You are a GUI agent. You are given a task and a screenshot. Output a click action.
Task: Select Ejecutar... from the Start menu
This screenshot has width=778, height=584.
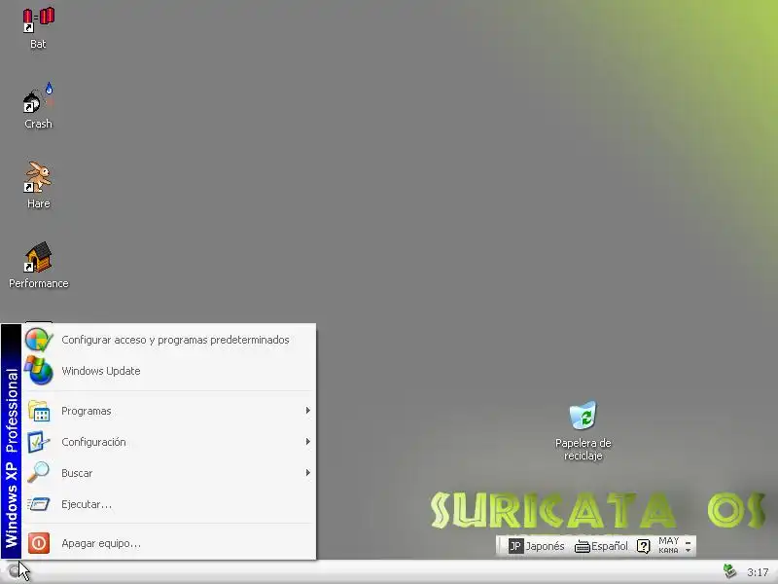(x=168, y=504)
